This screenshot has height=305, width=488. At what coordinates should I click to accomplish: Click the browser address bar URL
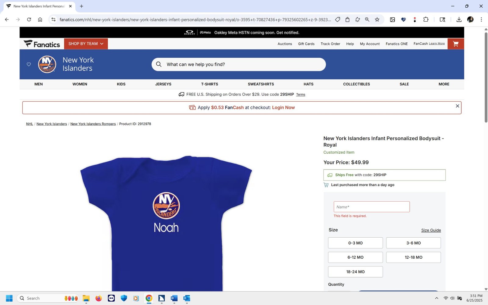[x=195, y=20]
